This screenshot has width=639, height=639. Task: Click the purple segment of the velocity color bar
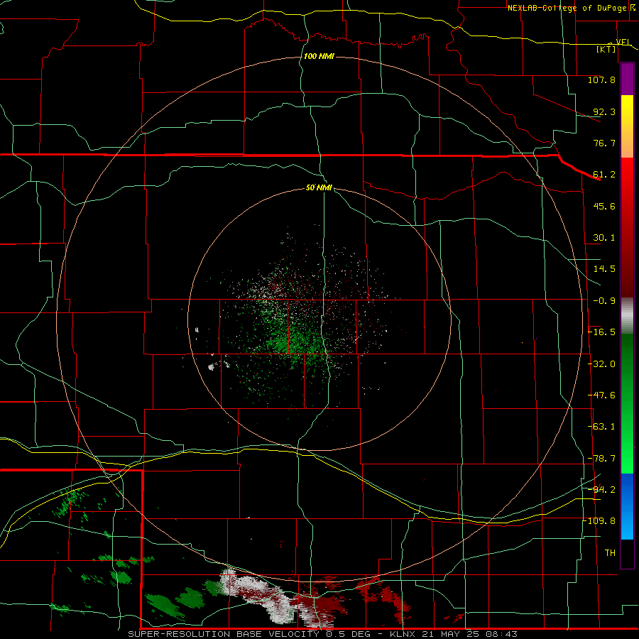(627, 80)
